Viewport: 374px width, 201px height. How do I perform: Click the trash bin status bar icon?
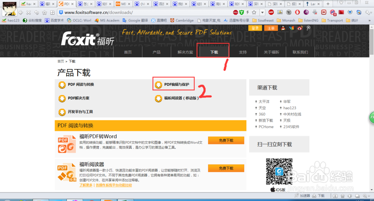pos(343,196)
